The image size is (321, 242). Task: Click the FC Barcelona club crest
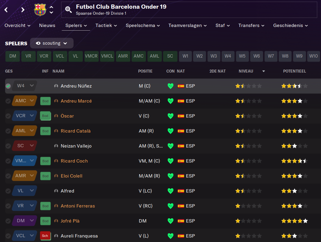click(x=40, y=10)
